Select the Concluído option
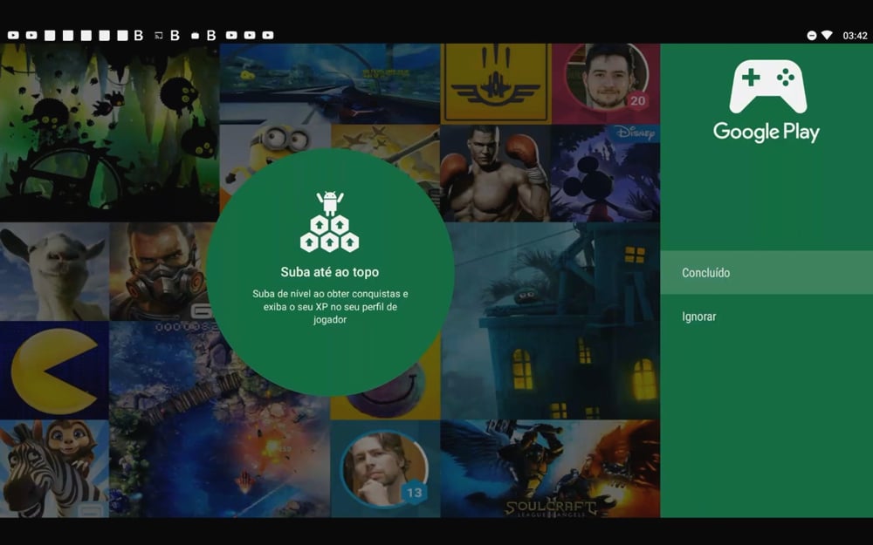873x545 pixels. click(x=766, y=272)
